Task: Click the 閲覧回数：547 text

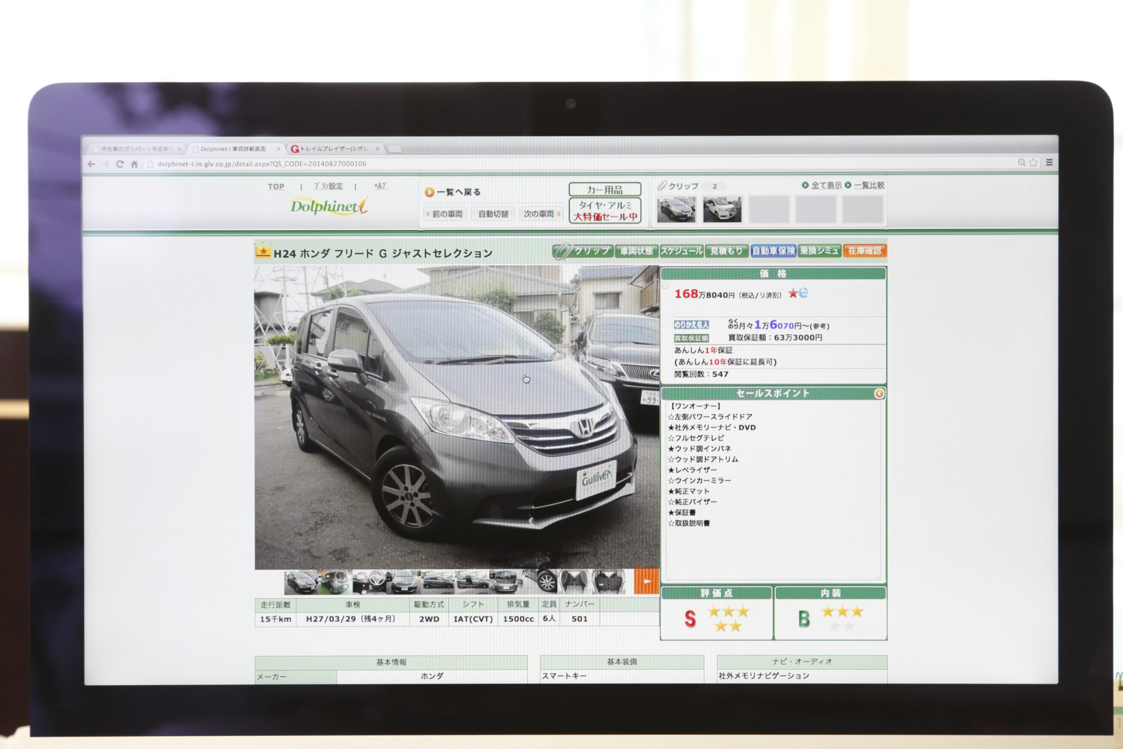Action: pyautogui.click(x=701, y=374)
